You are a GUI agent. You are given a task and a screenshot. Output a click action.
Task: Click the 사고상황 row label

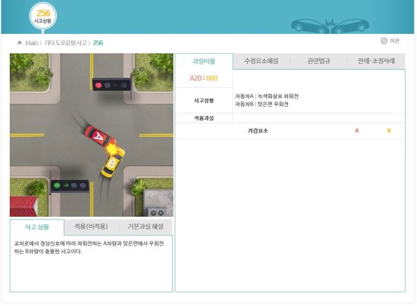pos(204,100)
